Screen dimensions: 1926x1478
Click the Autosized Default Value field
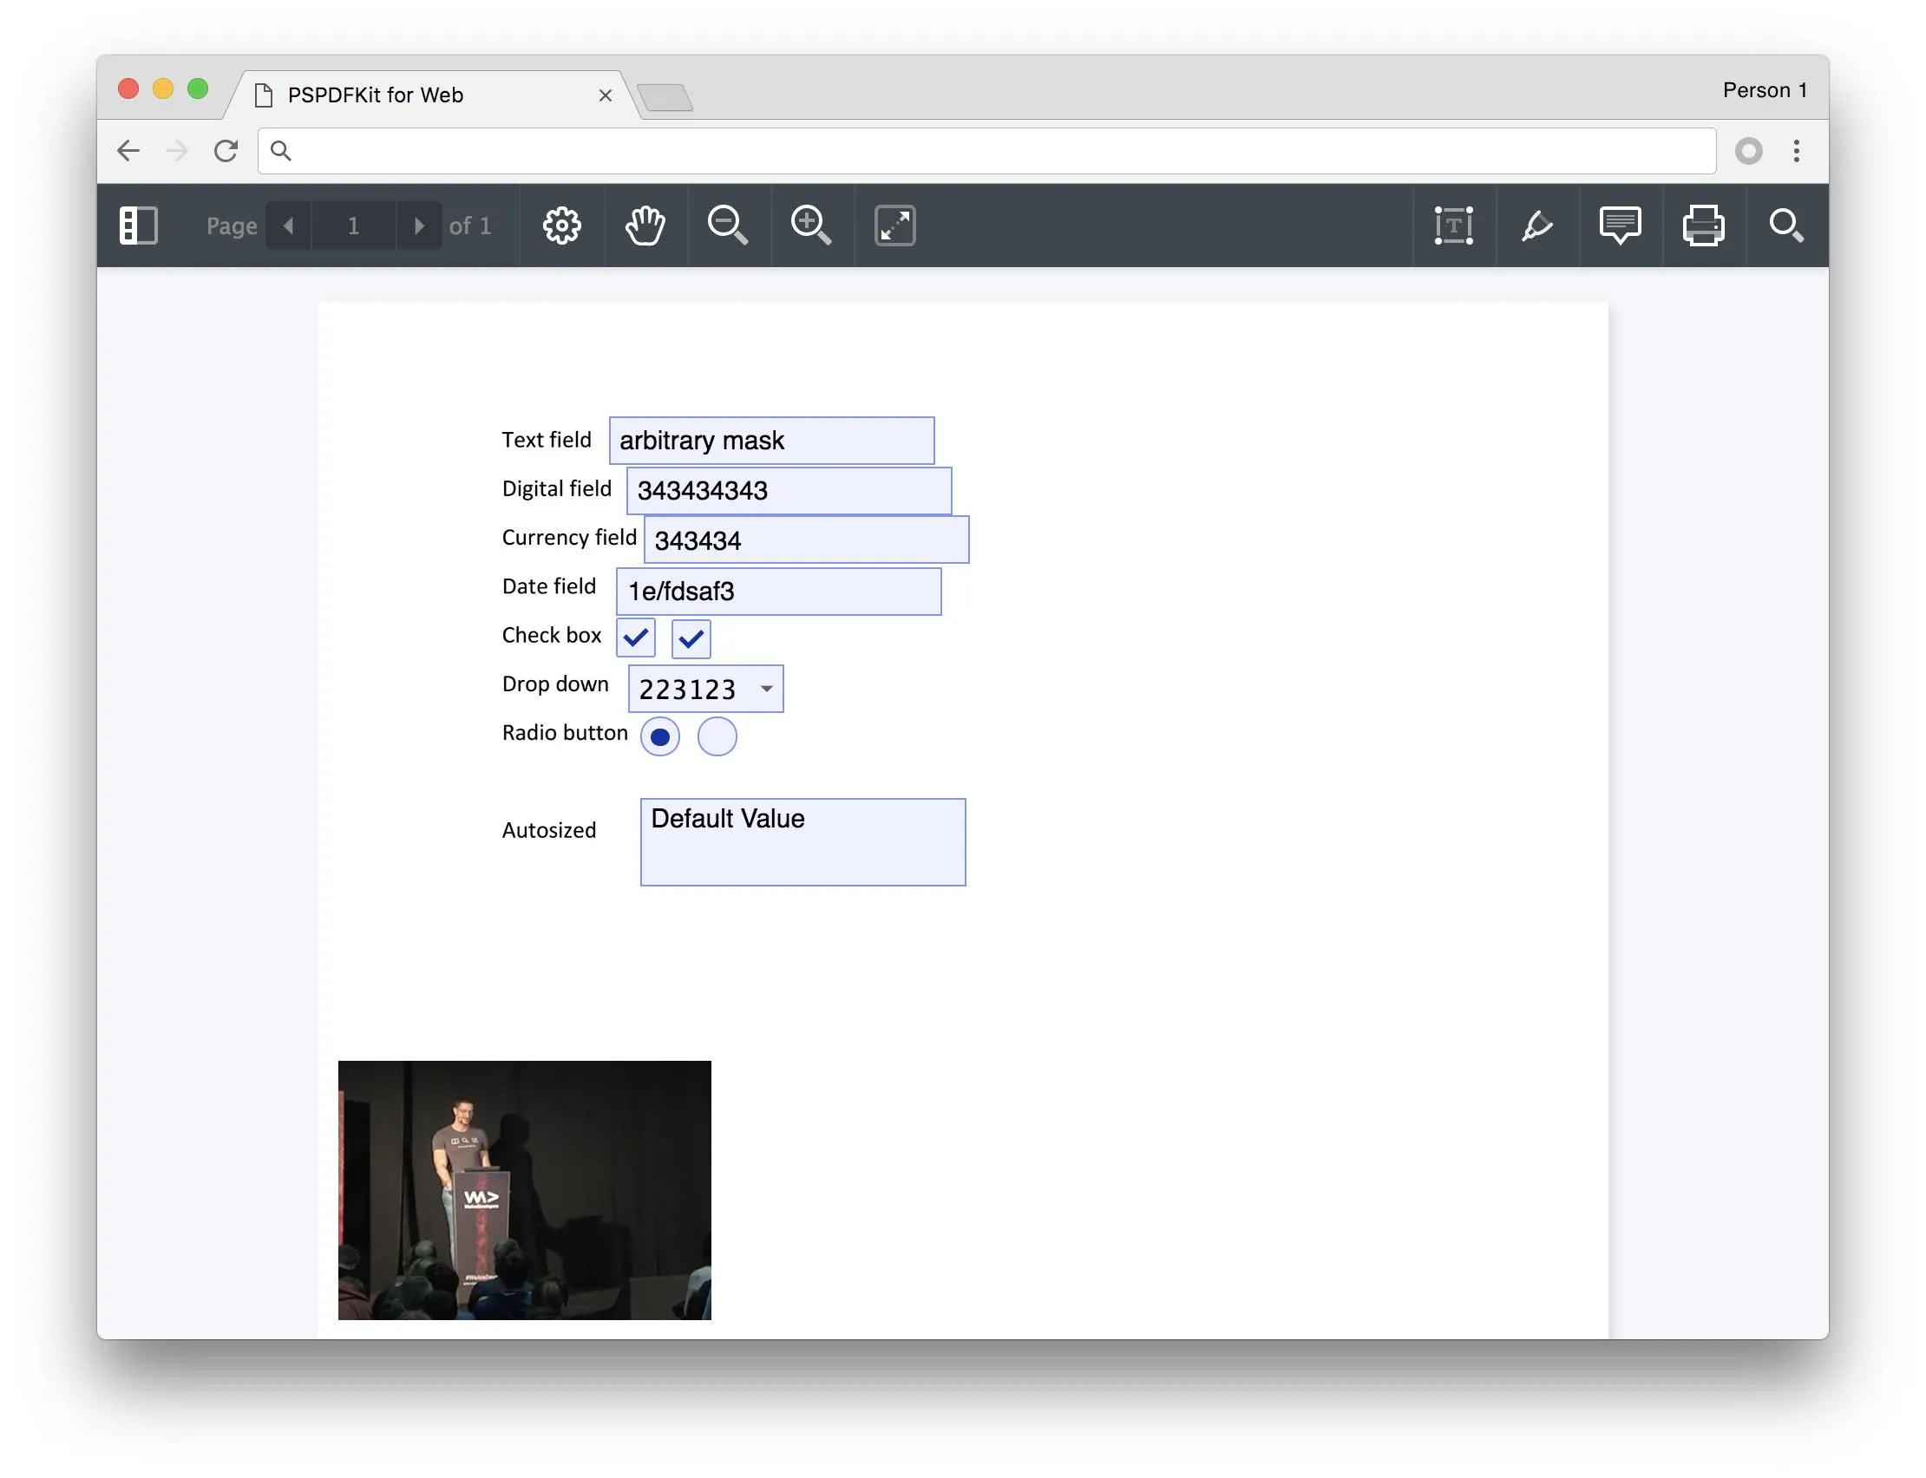click(803, 843)
